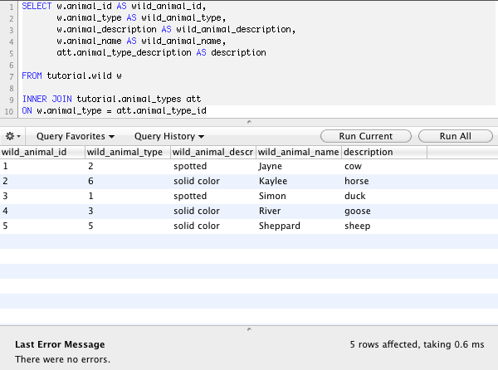This screenshot has height=370, width=498.
Task: Click the 'Last Error Message' label
Action: pos(60,344)
